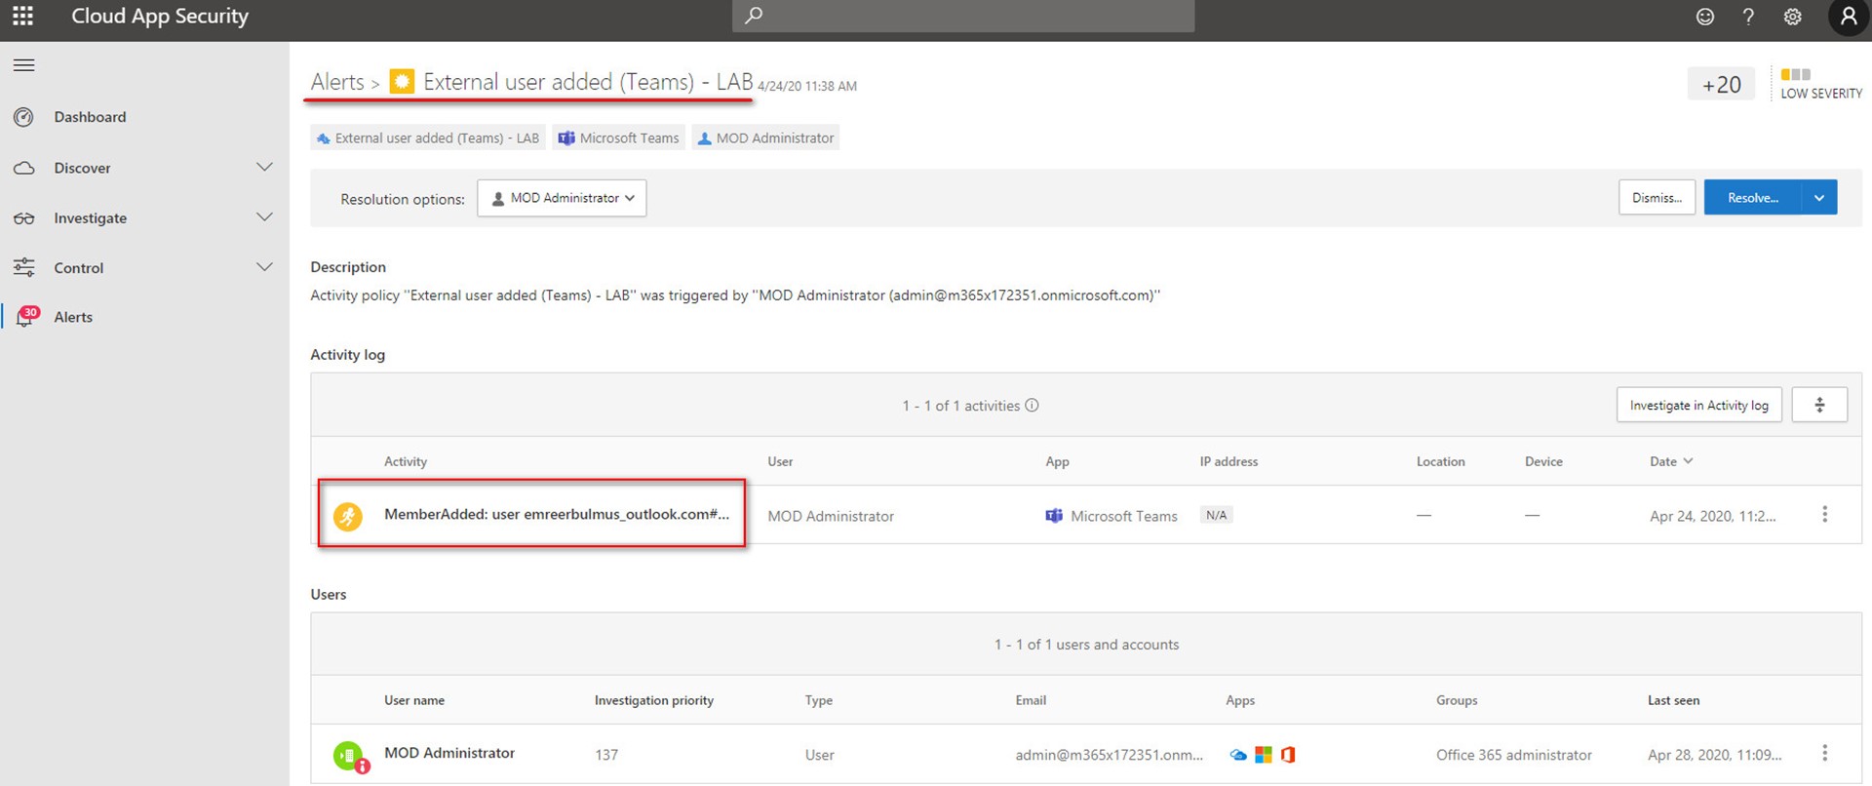Click the Microsoft Teams icon in activity row
Image resolution: width=1872 pixels, height=786 pixels.
(1054, 516)
